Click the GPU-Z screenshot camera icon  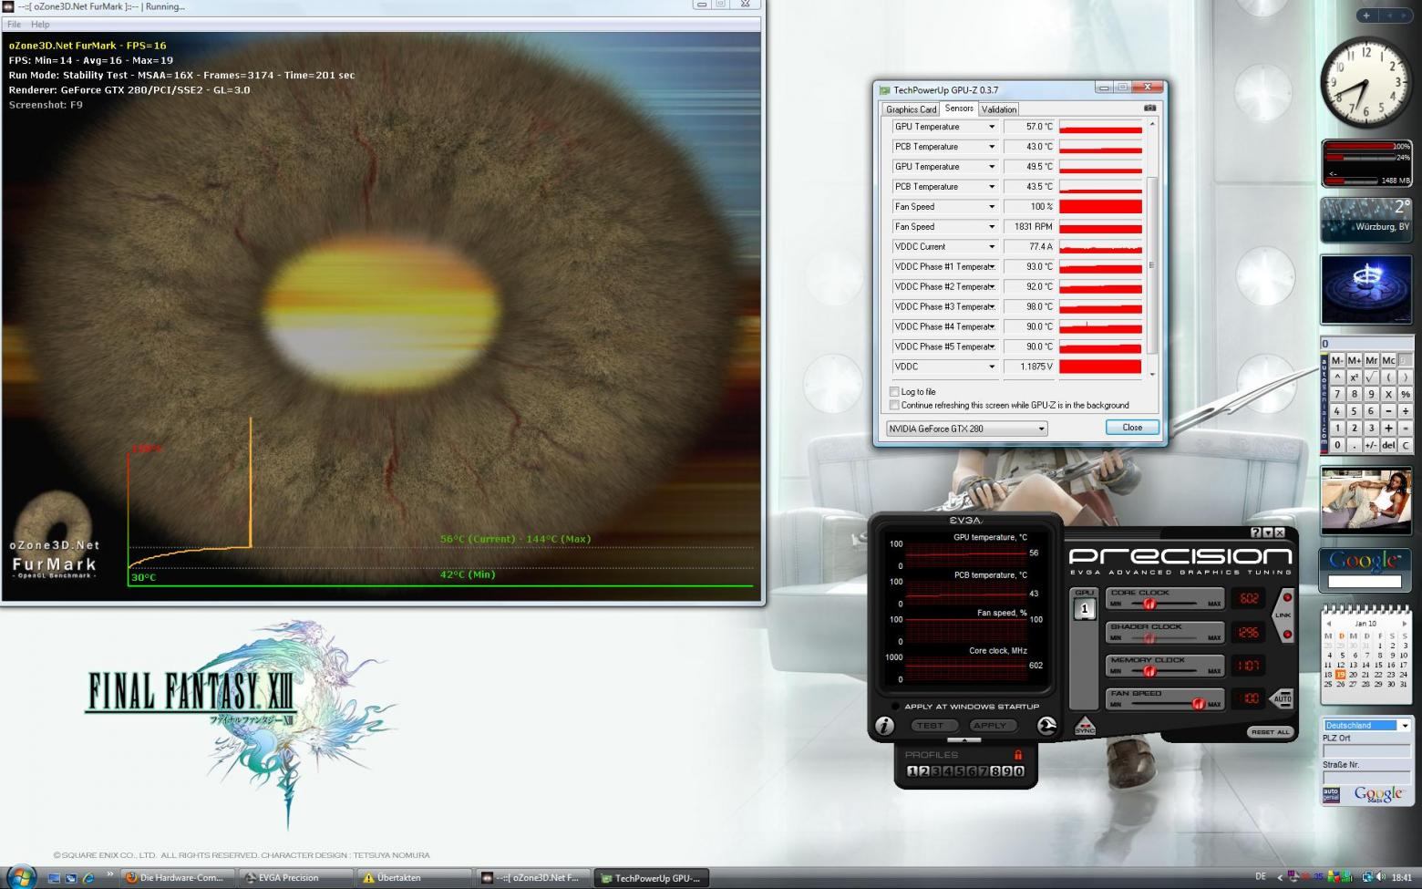[x=1149, y=108]
